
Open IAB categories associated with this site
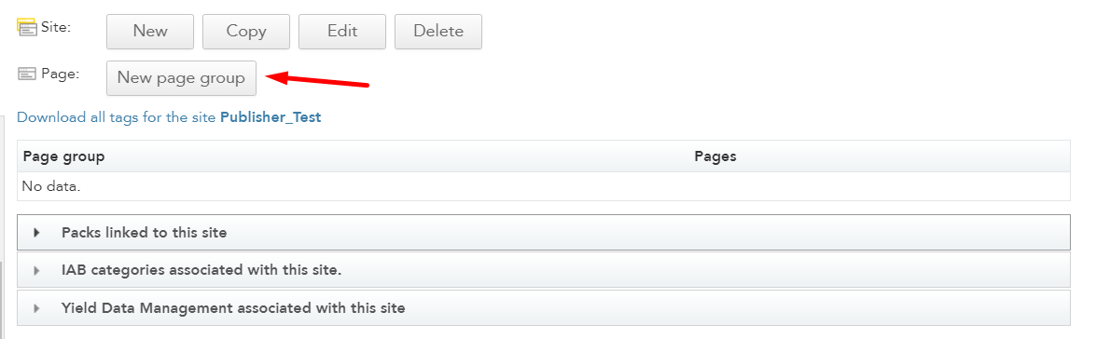(x=544, y=270)
